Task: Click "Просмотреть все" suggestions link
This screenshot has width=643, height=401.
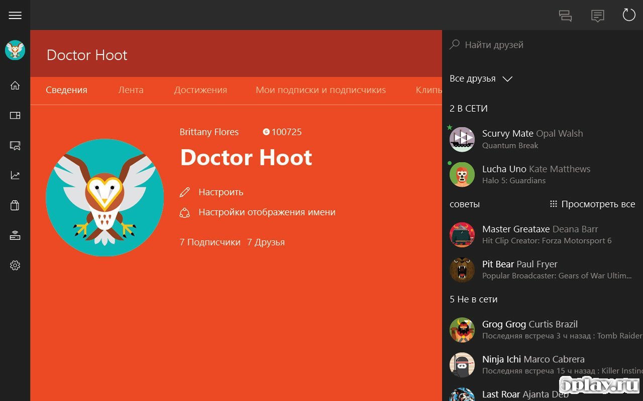Action: 592,204
